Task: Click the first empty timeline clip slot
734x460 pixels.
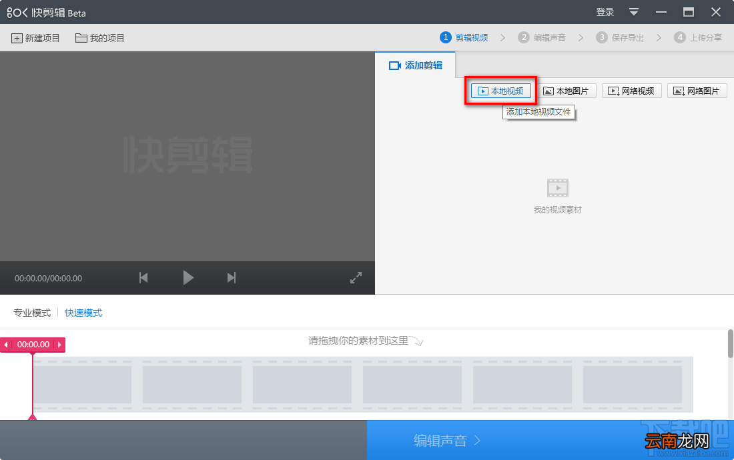Action: click(x=82, y=384)
